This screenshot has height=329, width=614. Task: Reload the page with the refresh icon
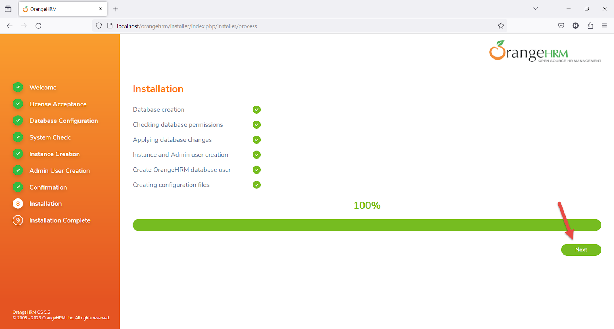pos(38,26)
